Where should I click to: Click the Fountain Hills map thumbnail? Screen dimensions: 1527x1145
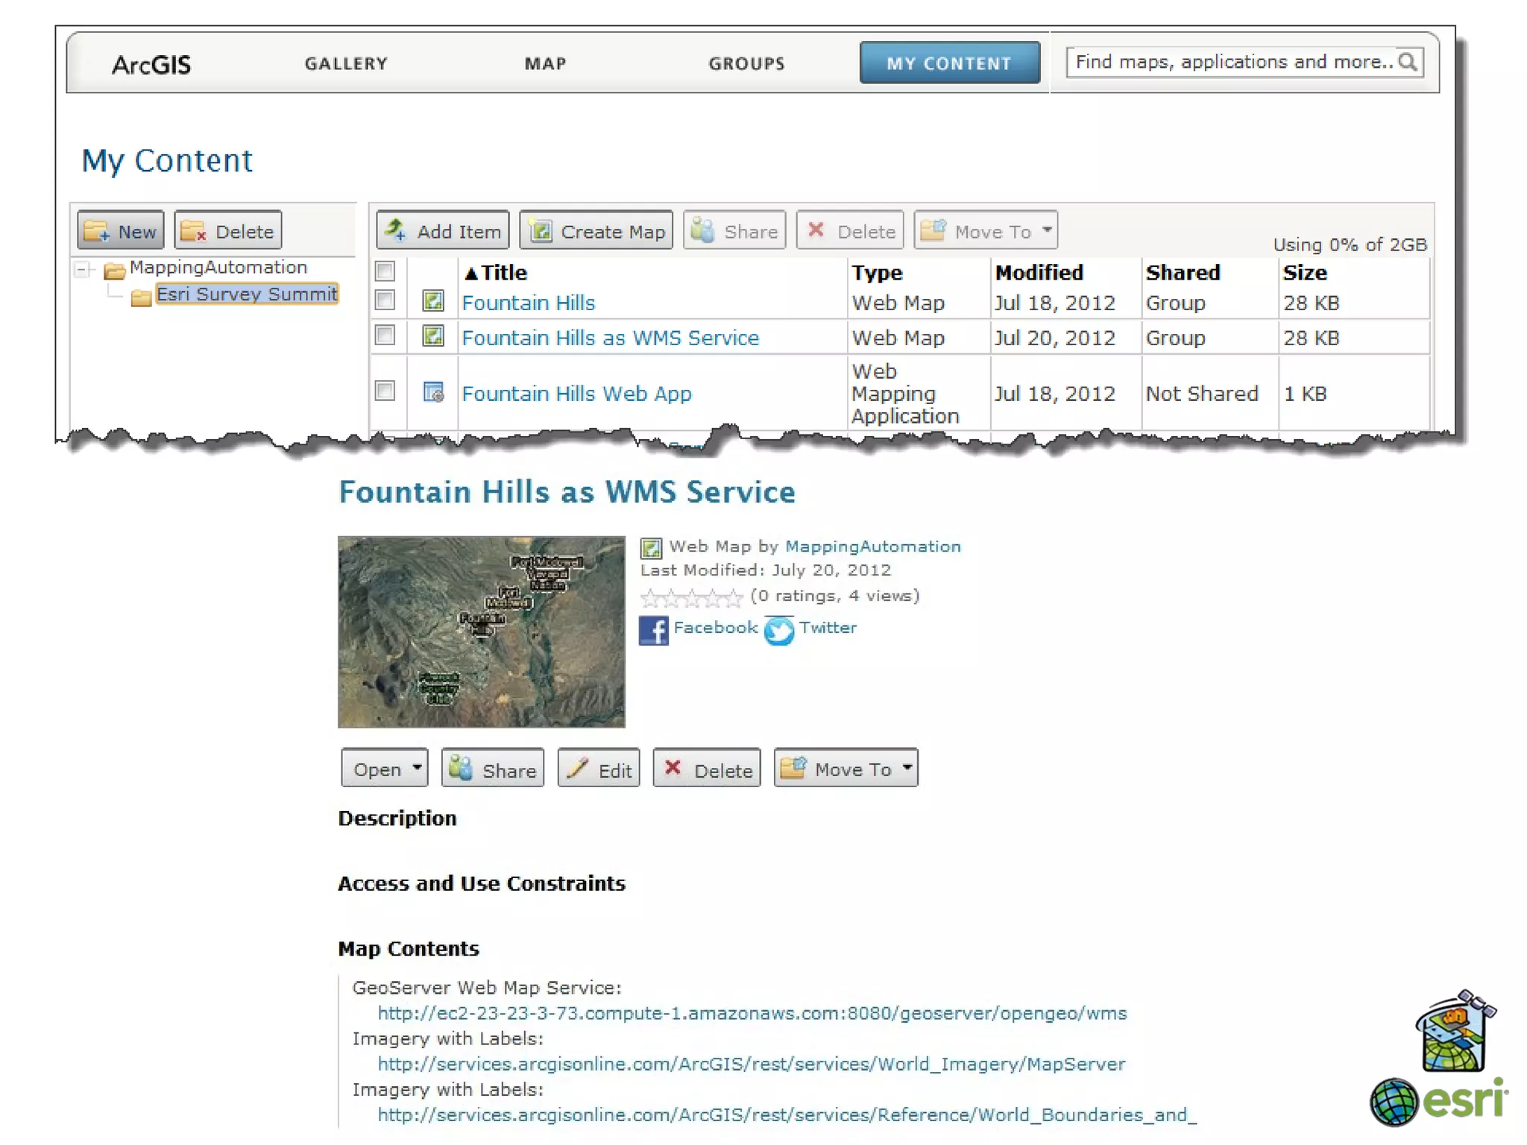pos(481,631)
